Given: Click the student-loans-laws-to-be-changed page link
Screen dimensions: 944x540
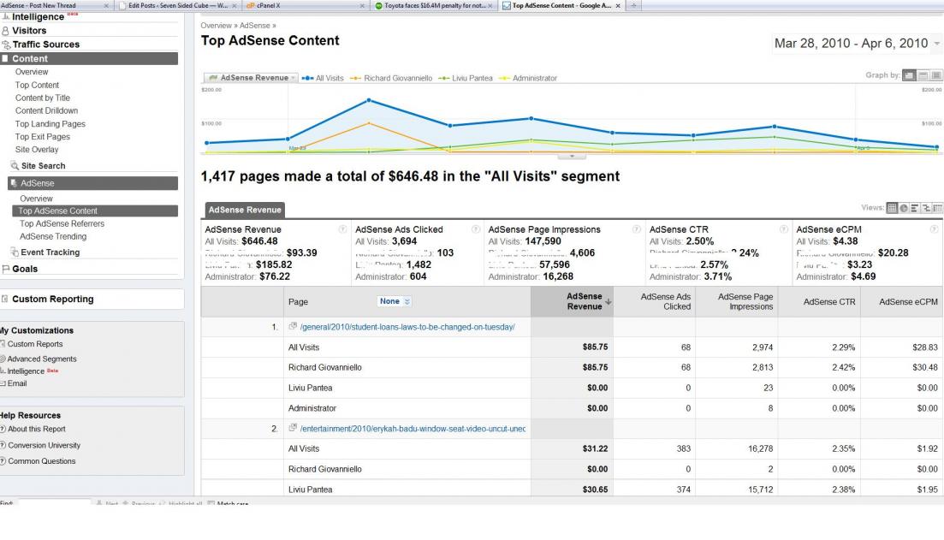Looking at the screenshot, I should click(x=407, y=327).
